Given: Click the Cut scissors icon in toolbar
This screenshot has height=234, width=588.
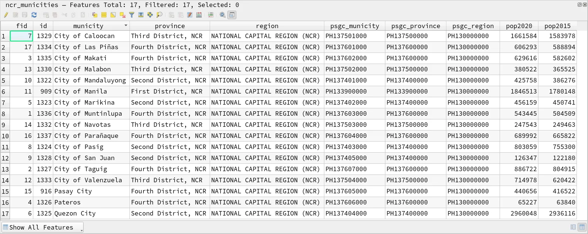Looking at the screenshot, I should tap(65, 15).
